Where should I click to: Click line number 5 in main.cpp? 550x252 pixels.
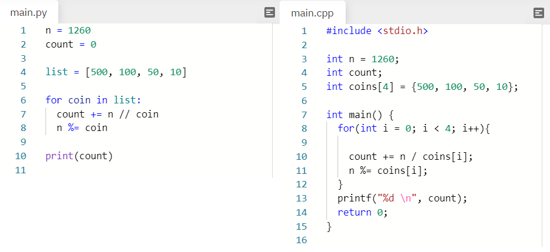(x=304, y=87)
